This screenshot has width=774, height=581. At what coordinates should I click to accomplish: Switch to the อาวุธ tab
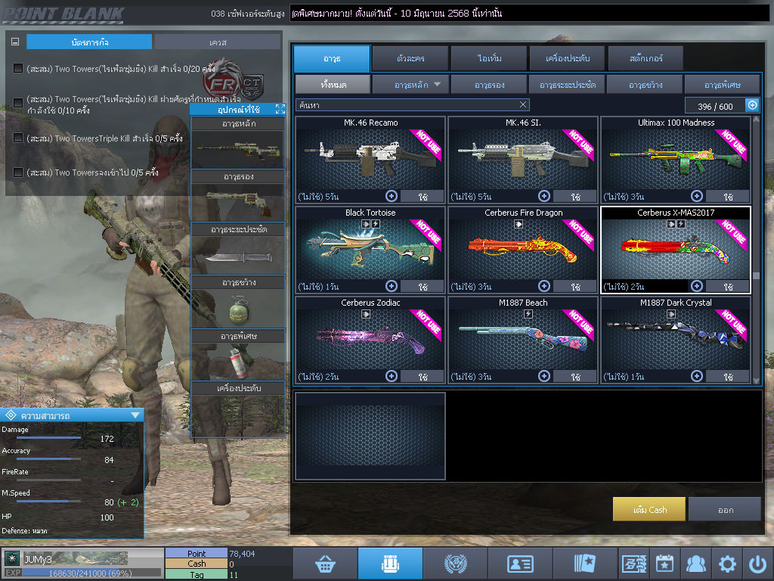click(x=332, y=58)
